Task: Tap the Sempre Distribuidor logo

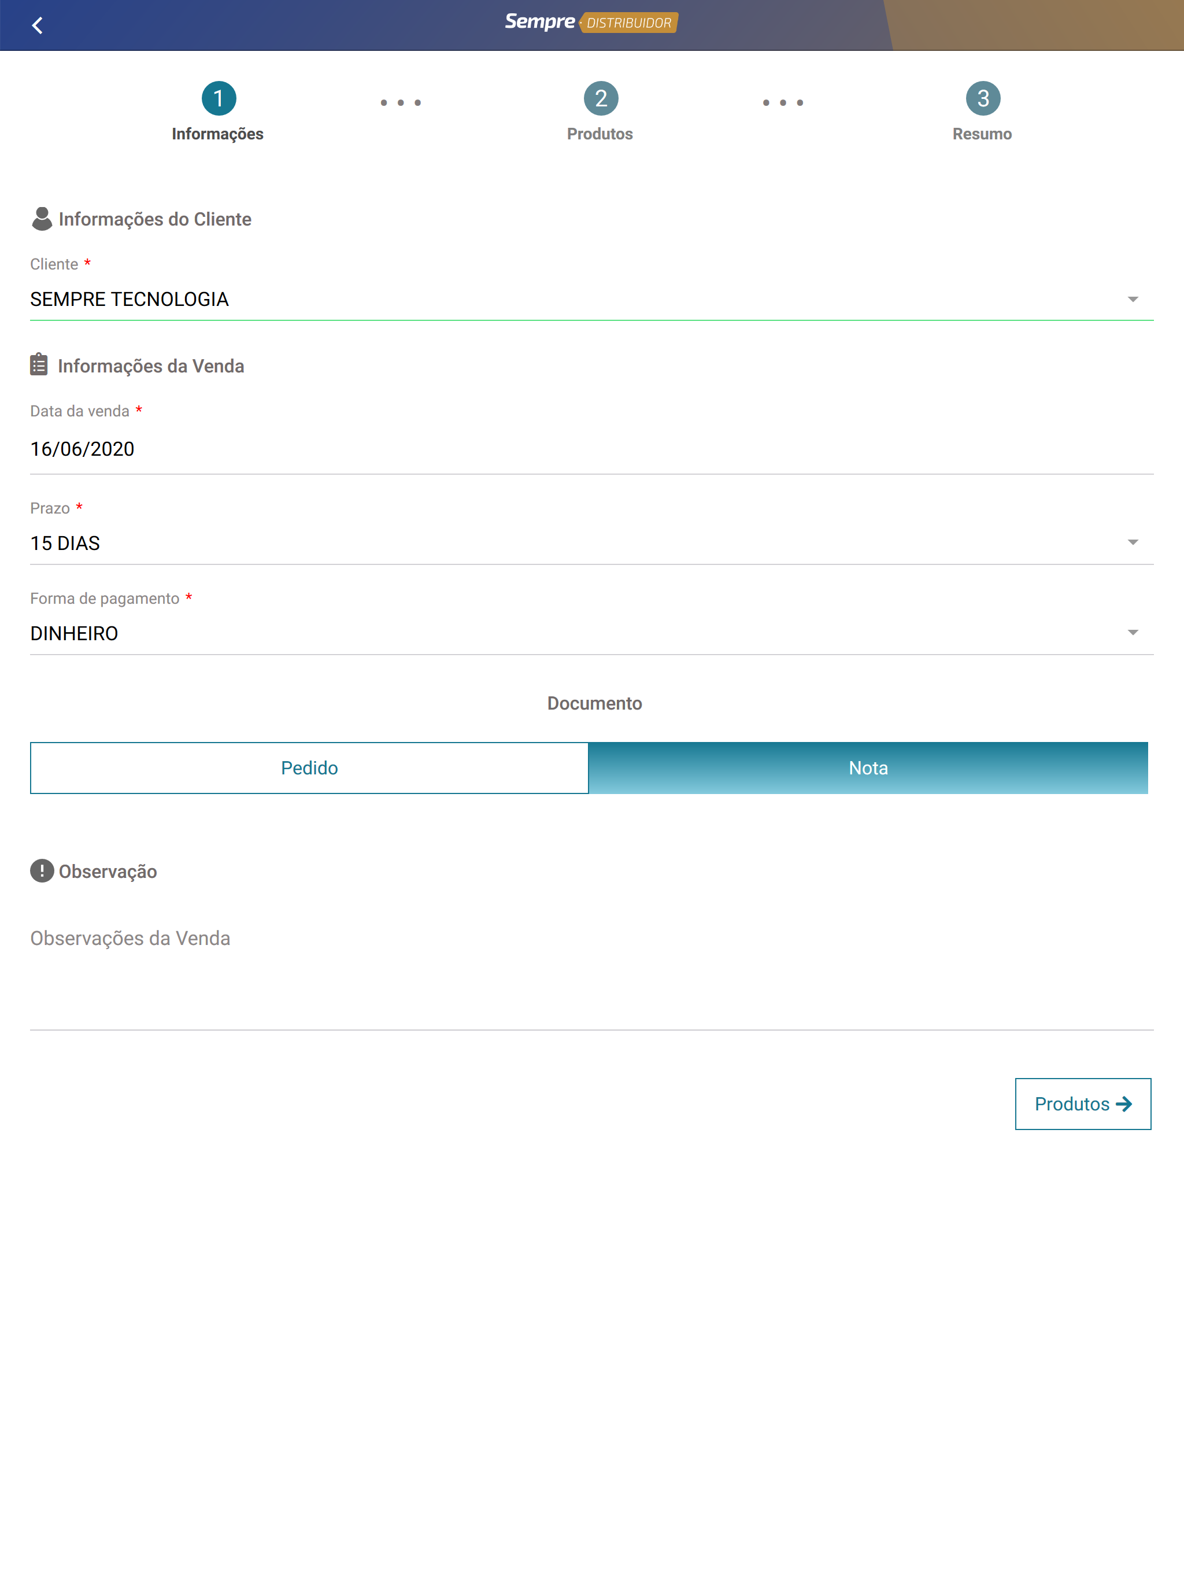Action: pyautogui.click(x=591, y=22)
